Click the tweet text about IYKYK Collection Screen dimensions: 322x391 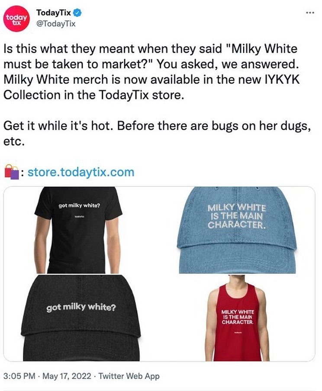[151, 72]
